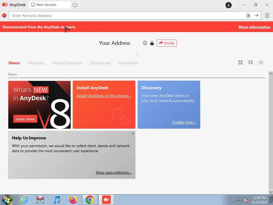Viewport: 273px width, 205px height.
Task: Launch Firefox from taskbar
Action: (73, 200)
